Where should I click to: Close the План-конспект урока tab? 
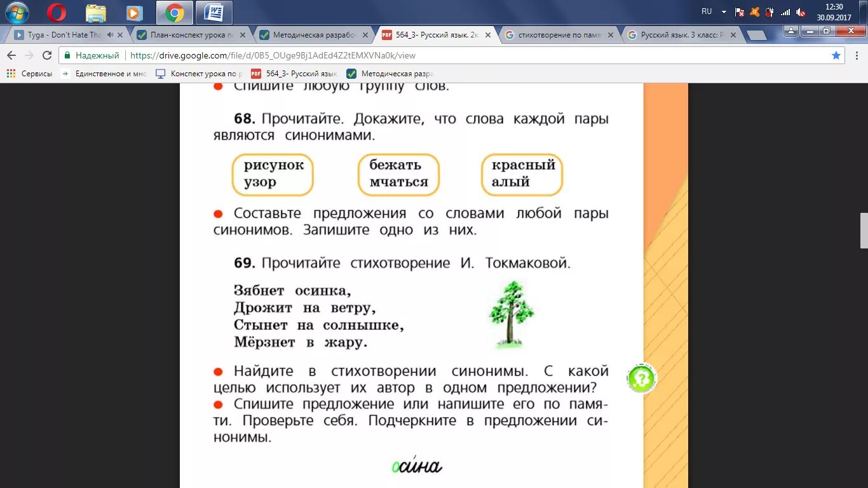coord(241,35)
